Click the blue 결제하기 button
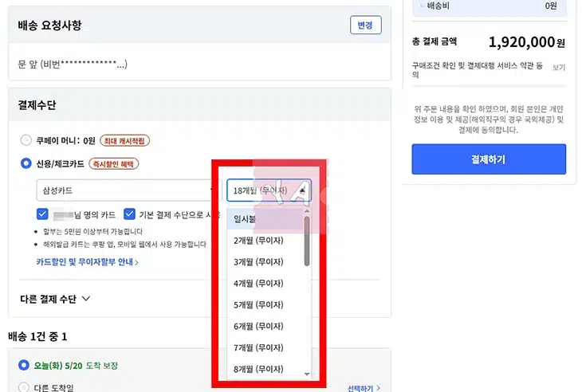The height and width of the screenshot is (392, 582). pos(489,159)
